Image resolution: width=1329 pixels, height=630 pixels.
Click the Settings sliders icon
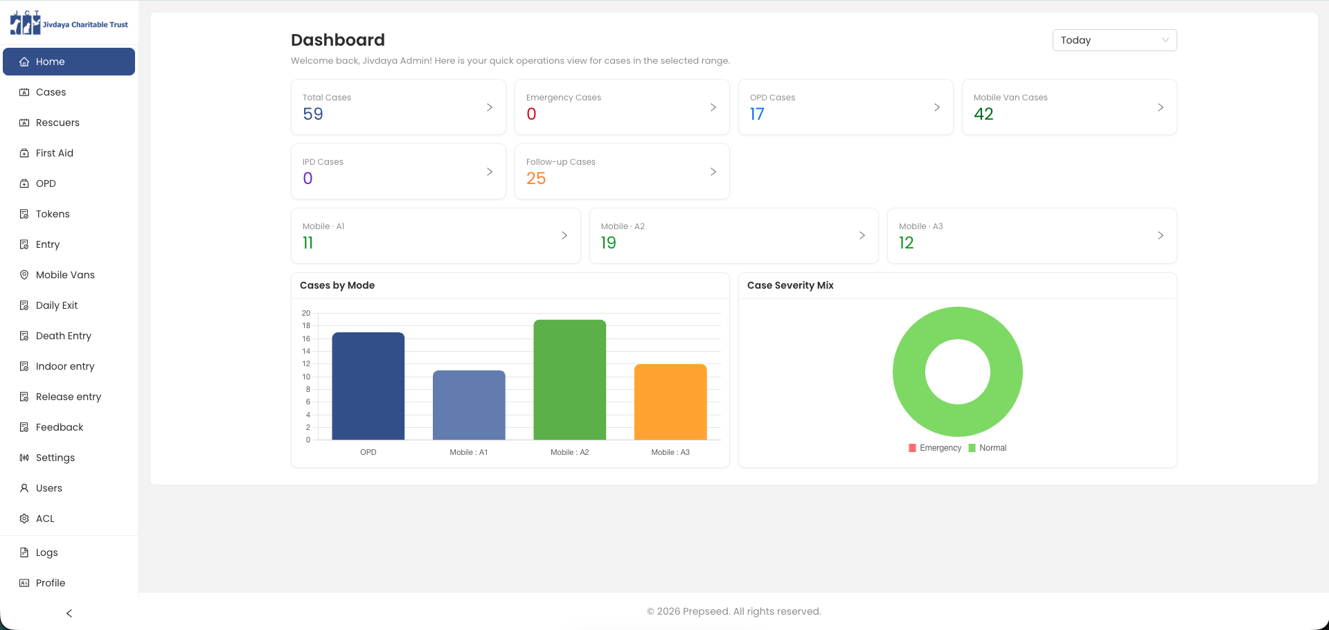pos(24,458)
